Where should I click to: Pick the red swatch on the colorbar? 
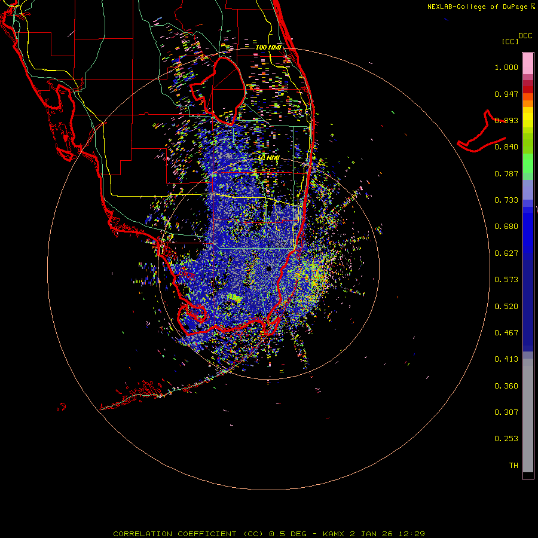pos(528,90)
